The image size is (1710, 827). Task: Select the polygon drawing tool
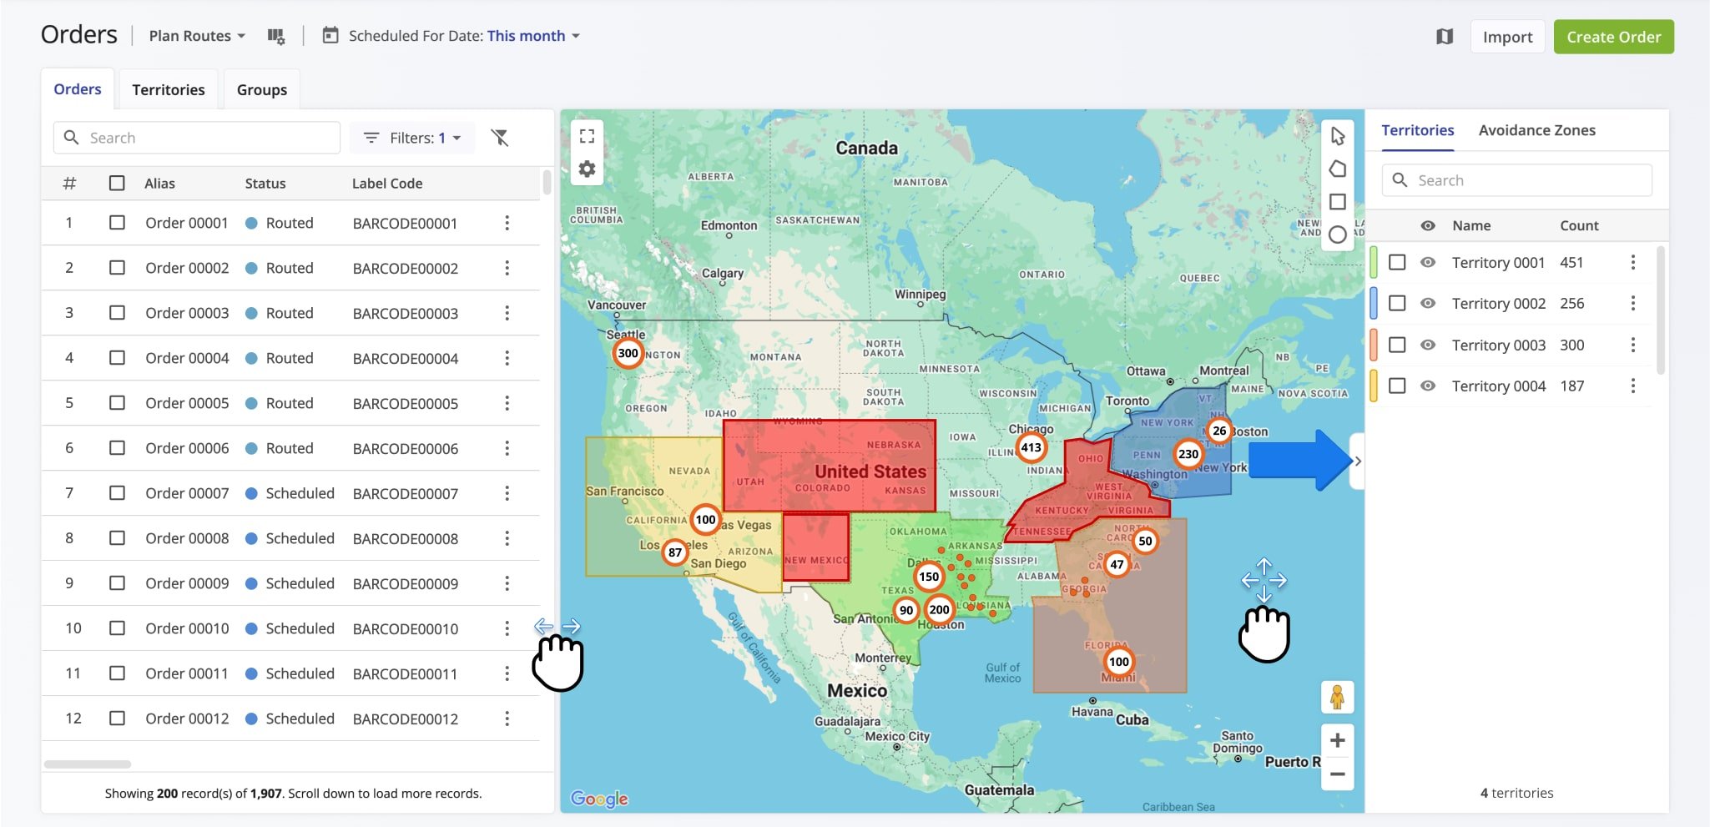(1338, 169)
